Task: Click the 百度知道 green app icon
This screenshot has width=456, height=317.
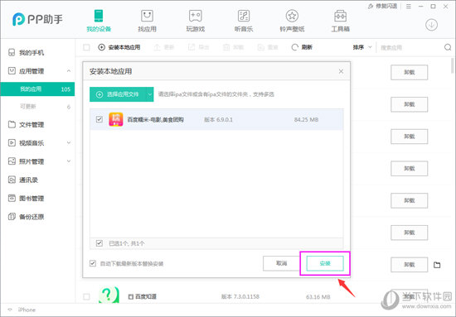Action: (109, 295)
